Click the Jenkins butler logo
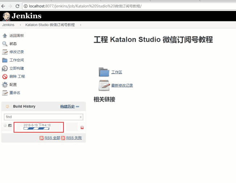 (6, 16)
